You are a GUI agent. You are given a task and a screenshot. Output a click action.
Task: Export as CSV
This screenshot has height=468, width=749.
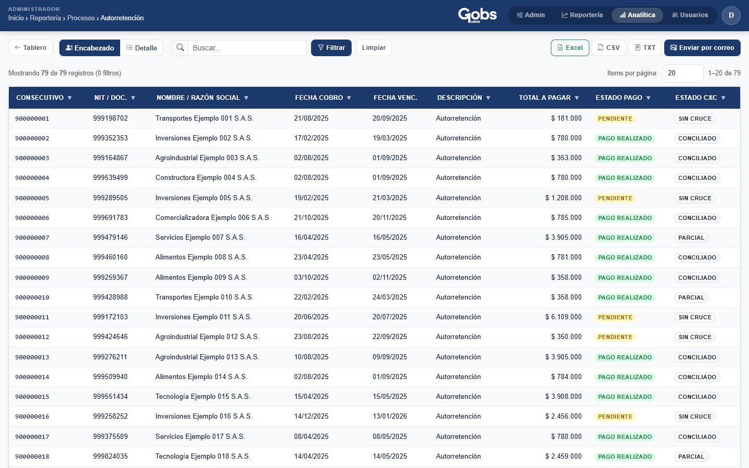(x=609, y=48)
